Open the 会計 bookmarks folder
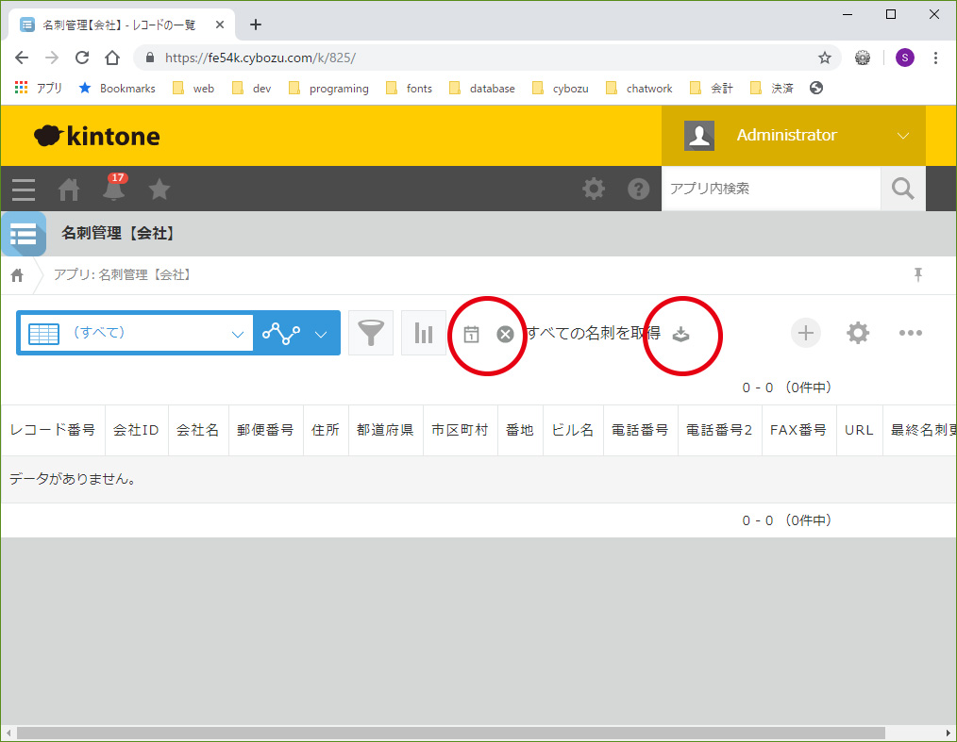Viewport: 957px width, 742px height. (711, 88)
